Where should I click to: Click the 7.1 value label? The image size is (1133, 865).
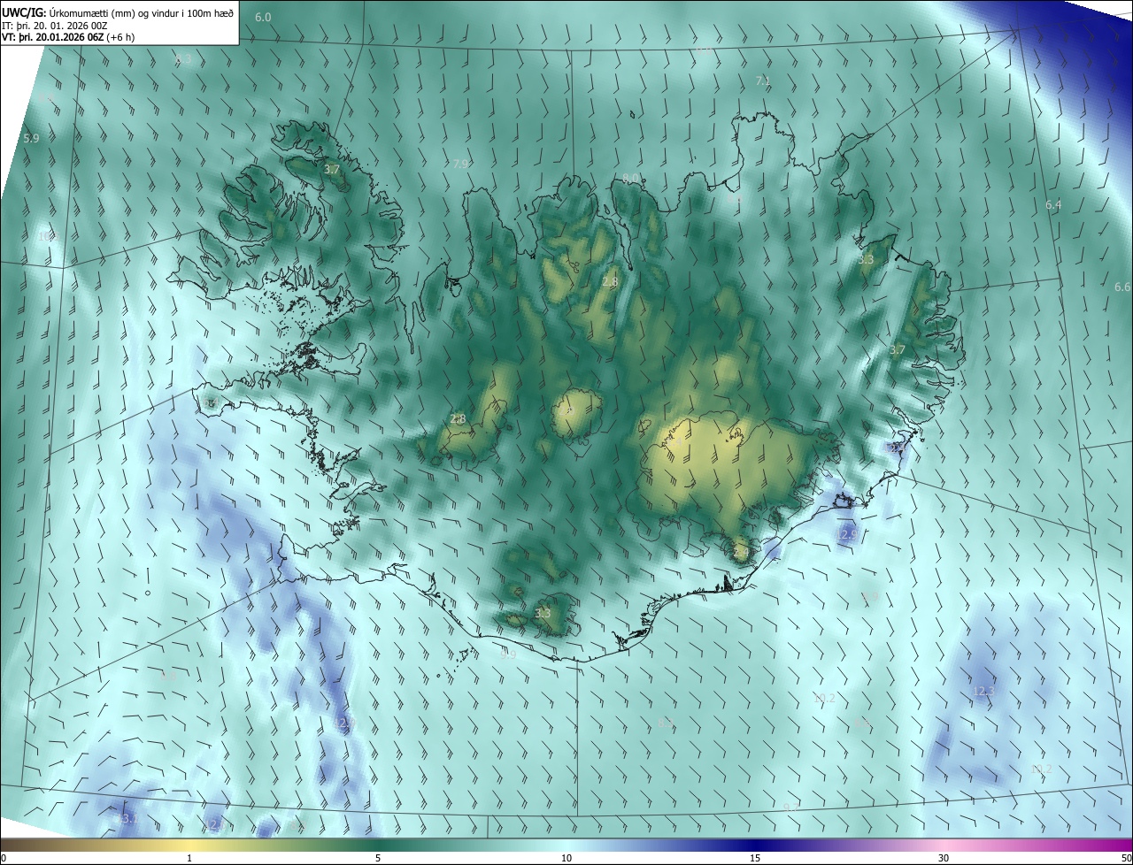[x=763, y=80]
